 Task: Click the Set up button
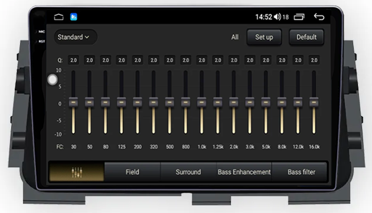(x=264, y=37)
